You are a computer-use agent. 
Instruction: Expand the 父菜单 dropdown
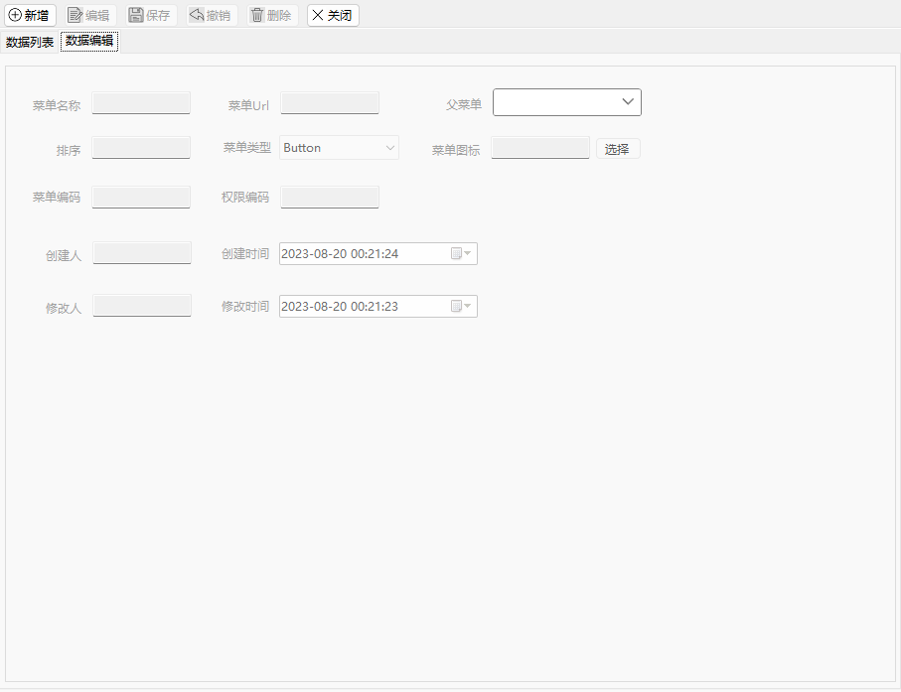click(628, 101)
